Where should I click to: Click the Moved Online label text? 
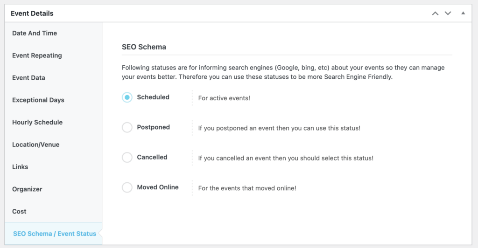[x=157, y=187]
